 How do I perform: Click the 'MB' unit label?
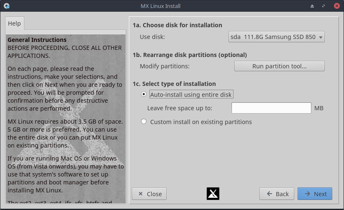point(319,108)
